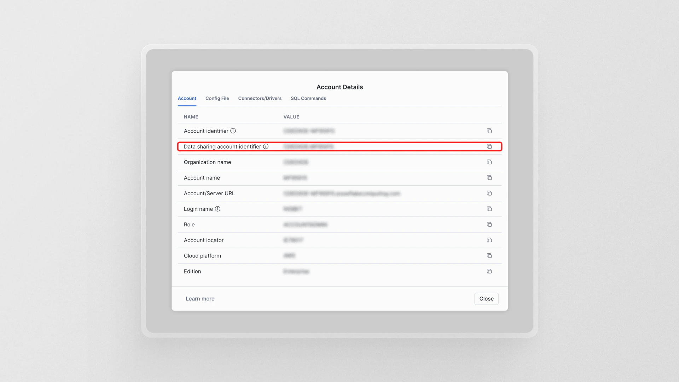The image size is (679, 382).
Task: Open the Connectors/Drivers tab
Action: (260, 98)
